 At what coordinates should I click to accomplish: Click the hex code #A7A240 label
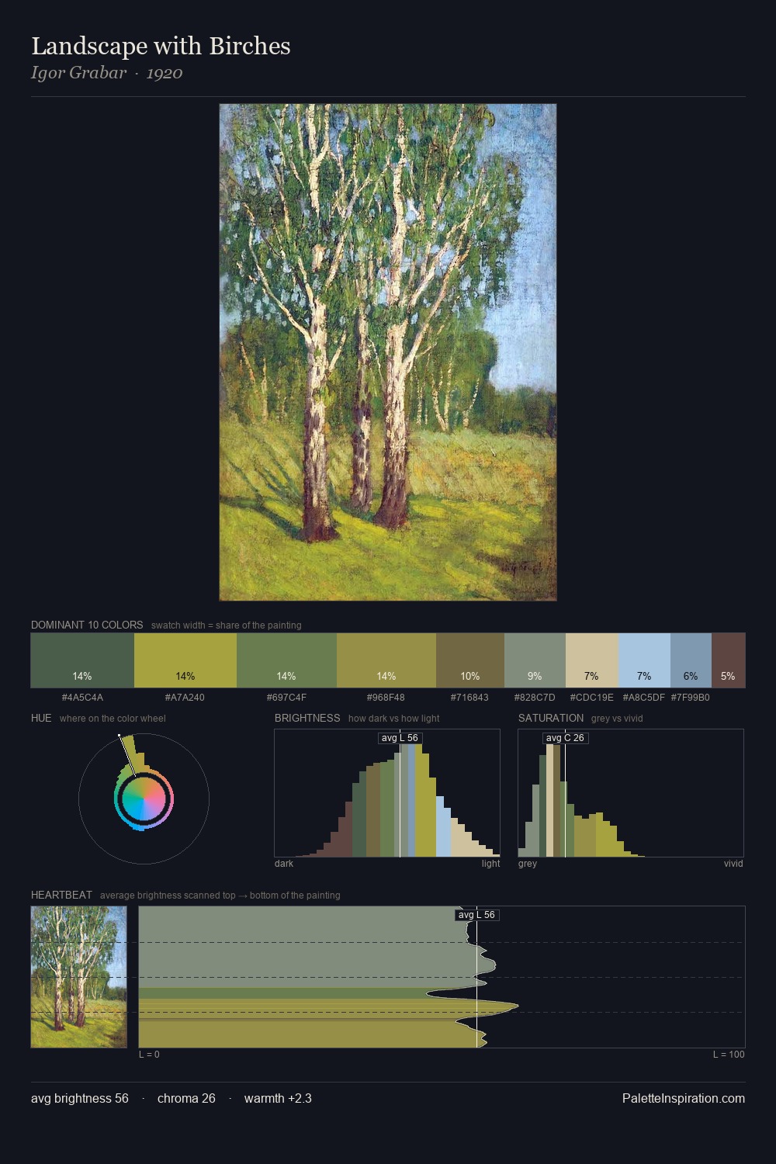[185, 698]
